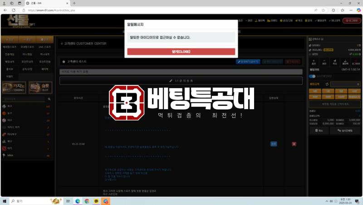The image size is (363, 205).
Task: Click the minus withdraw icon in right panel
Action: pos(324,62)
